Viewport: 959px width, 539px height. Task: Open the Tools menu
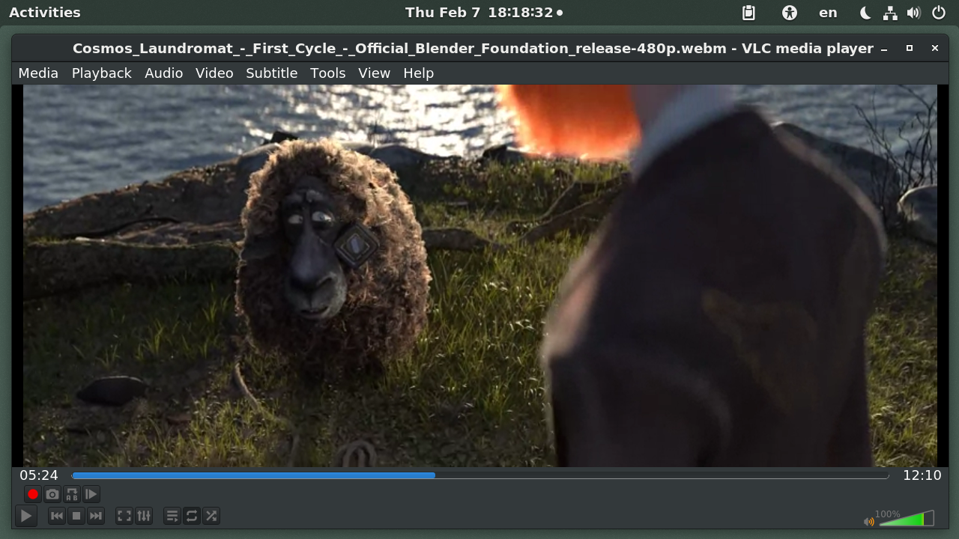tap(327, 73)
